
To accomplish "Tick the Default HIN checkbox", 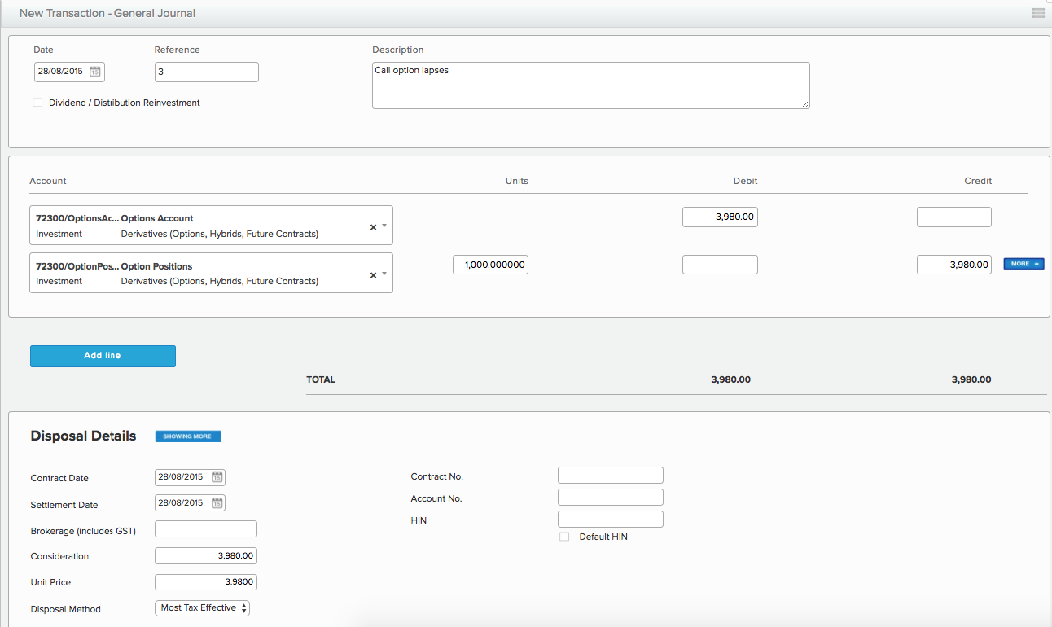I will pos(564,537).
